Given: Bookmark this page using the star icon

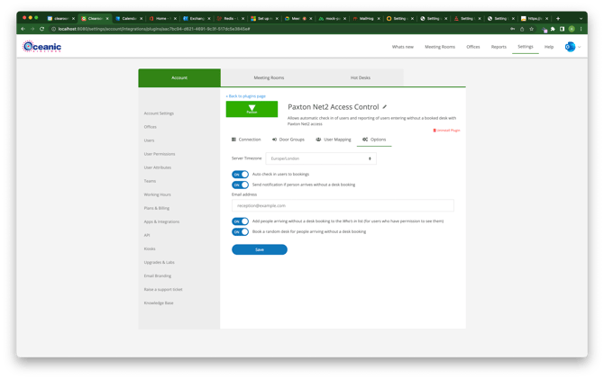Looking at the screenshot, I should tap(534, 29).
